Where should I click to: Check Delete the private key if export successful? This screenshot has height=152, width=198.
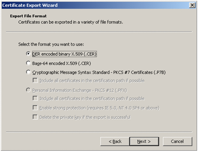(x=35, y=117)
